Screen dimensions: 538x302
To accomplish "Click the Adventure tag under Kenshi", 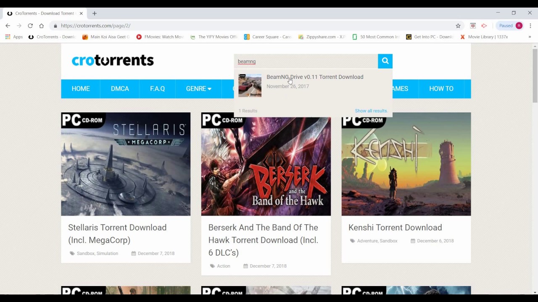I will click(367, 241).
